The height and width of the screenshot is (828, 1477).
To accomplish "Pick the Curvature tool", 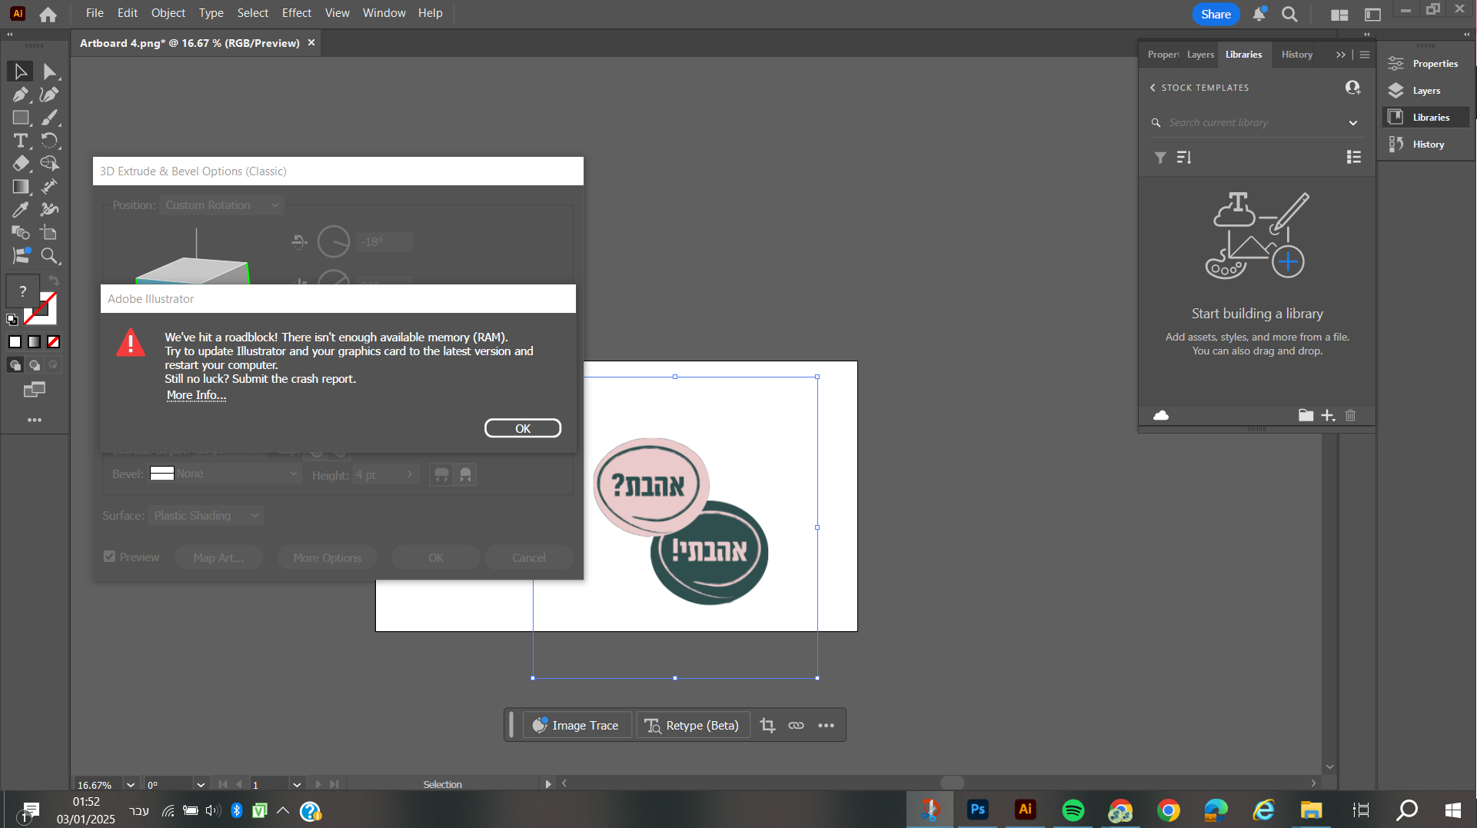I will 49,95.
